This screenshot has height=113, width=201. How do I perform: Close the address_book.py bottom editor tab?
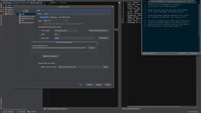tap(68, 109)
